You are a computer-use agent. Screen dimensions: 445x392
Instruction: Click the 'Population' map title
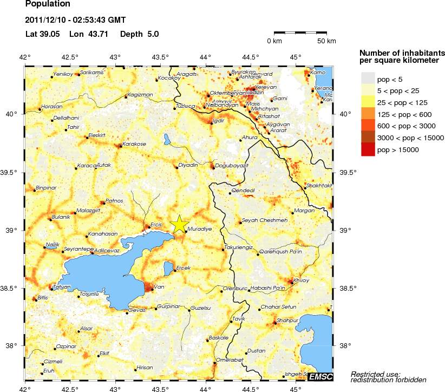[48, 4]
